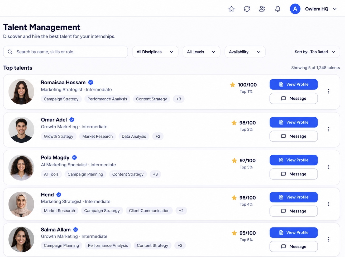This screenshot has width=345, height=257.
Task: Open more options for Hend
Action: (329, 204)
